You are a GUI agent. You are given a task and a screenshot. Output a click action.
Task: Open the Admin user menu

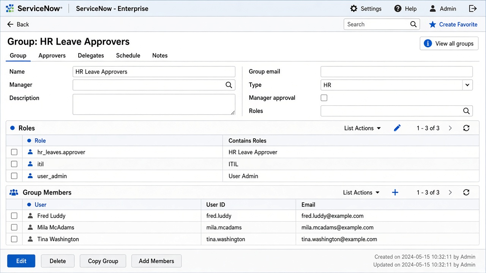[x=442, y=9]
